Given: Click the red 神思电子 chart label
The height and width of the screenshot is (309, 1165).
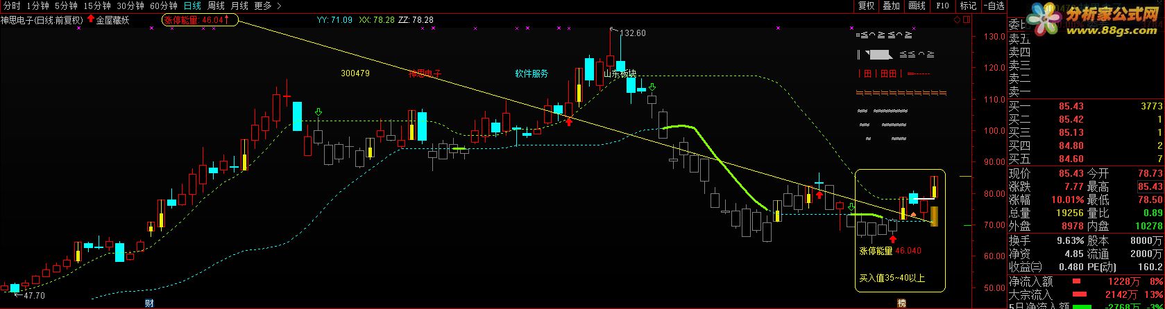Looking at the screenshot, I should pos(425,73).
